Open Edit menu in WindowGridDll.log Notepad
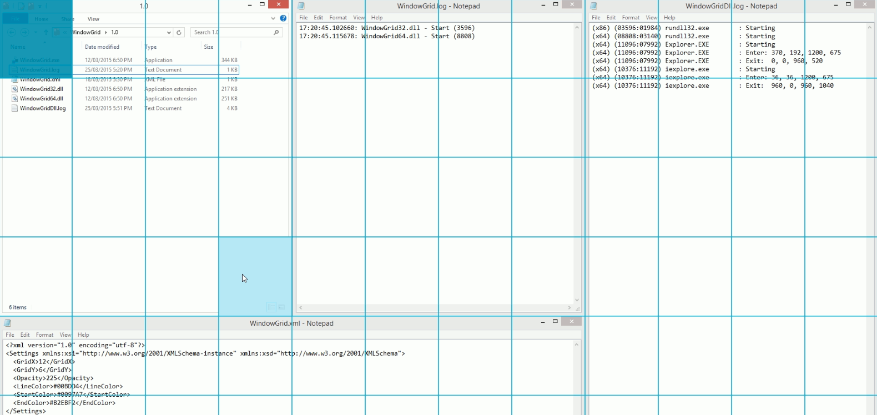Image resolution: width=877 pixels, height=415 pixels. [x=611, y=18]
